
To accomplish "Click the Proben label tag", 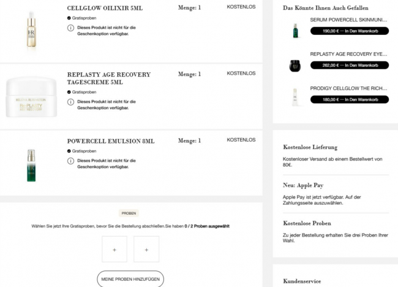I will tap(129, 213).
